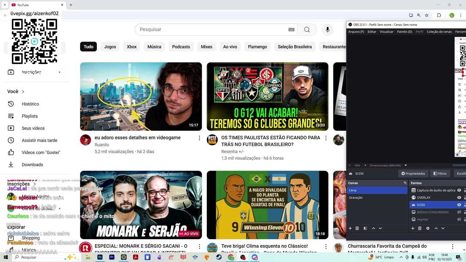Open Chrome extensions puzzle icon
The image size is (466, 262).
(439, 15)
